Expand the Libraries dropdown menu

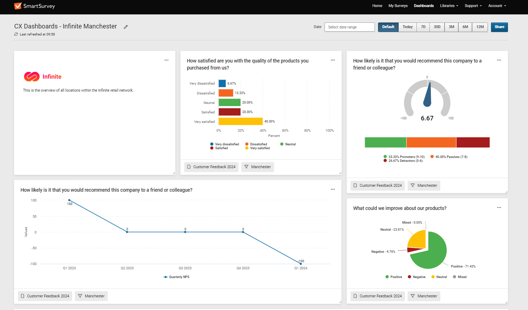point(449,6)
